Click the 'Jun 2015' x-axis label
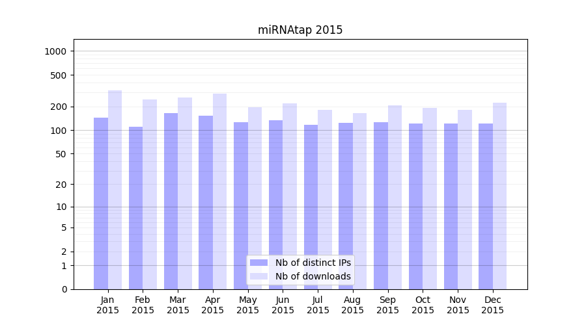 tap(283, 305)
